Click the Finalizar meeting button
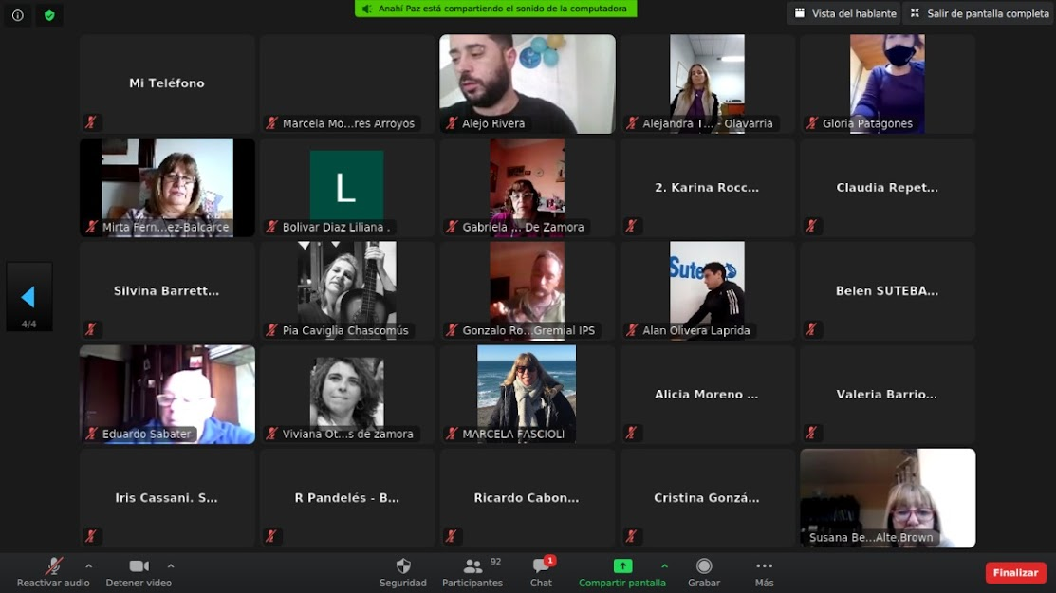This screenshot has width=1056, height=593. click(1015, 573)
